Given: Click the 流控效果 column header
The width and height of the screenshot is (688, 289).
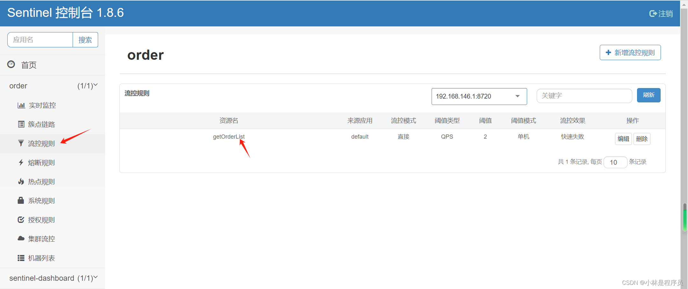Looking at the screenshot, I should coord(572,120).
